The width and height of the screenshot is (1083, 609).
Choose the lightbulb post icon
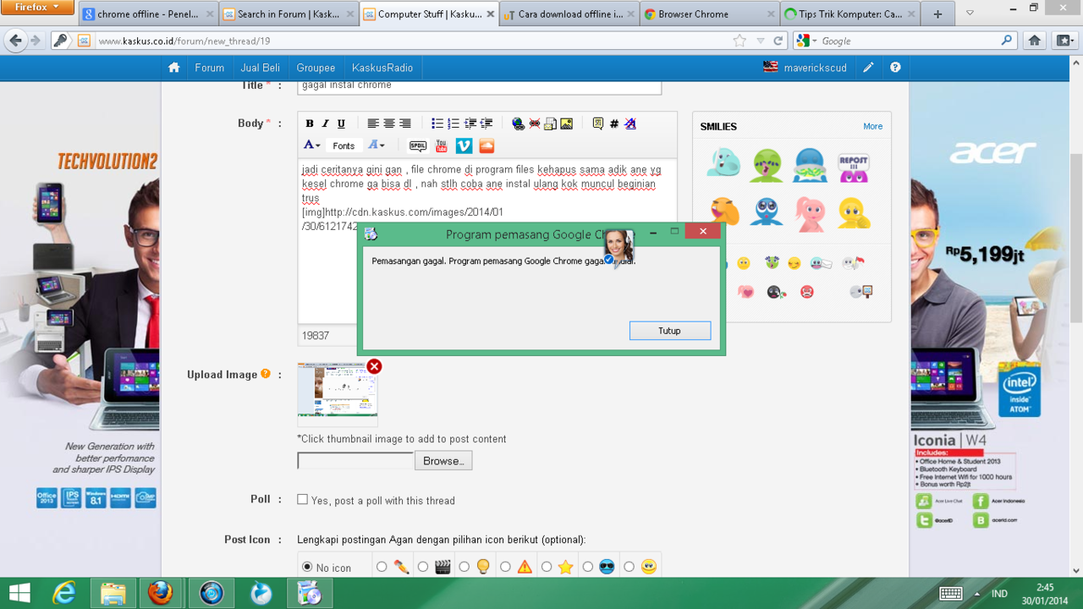tap(465, 566)
